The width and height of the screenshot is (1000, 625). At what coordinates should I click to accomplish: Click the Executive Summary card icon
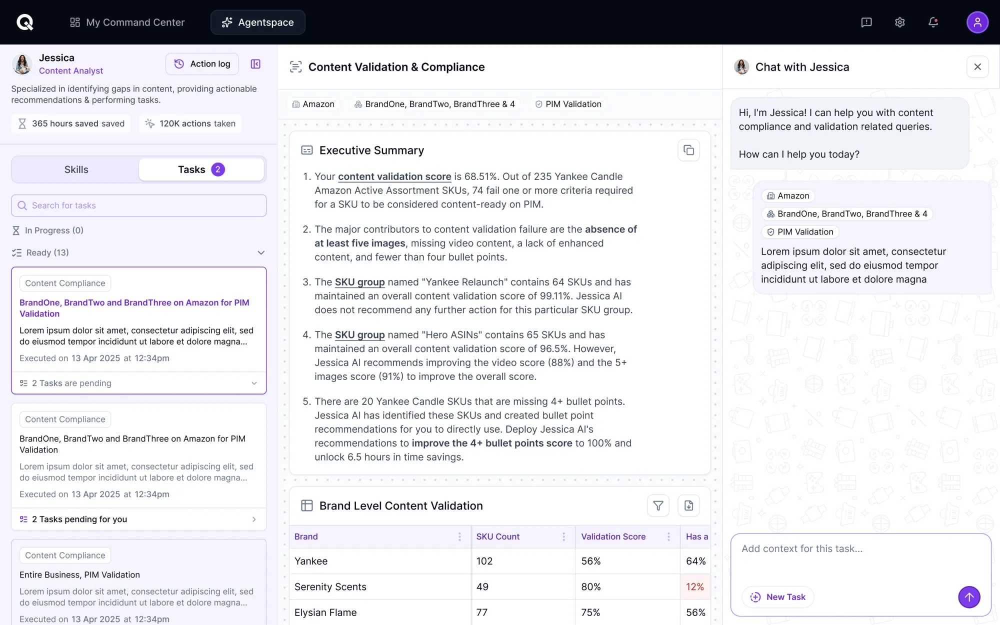tap(307, 150)
